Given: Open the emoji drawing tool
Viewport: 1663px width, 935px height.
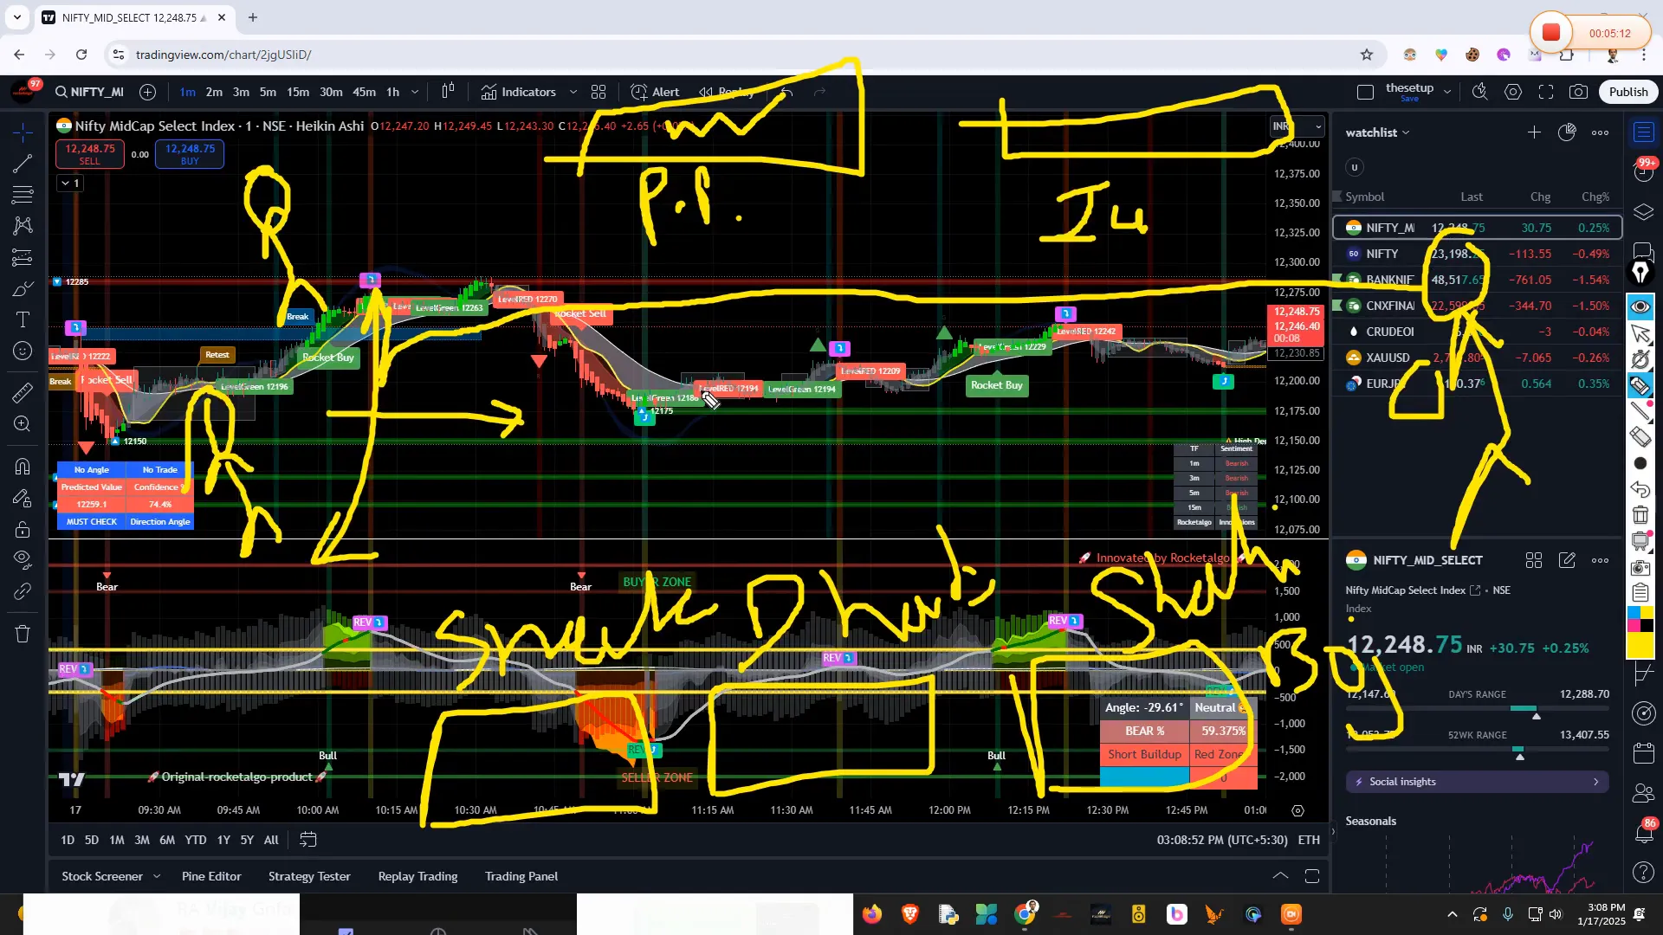Looking at the screenshot, I should click(x=22, y=351).
